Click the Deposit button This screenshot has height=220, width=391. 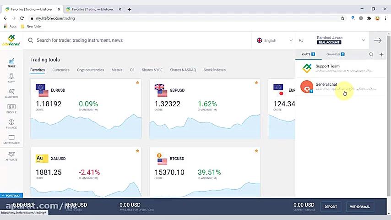(x=331, y=207)
